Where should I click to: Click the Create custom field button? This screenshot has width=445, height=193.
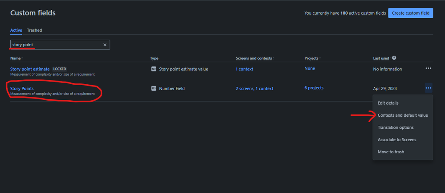[410, 13]
